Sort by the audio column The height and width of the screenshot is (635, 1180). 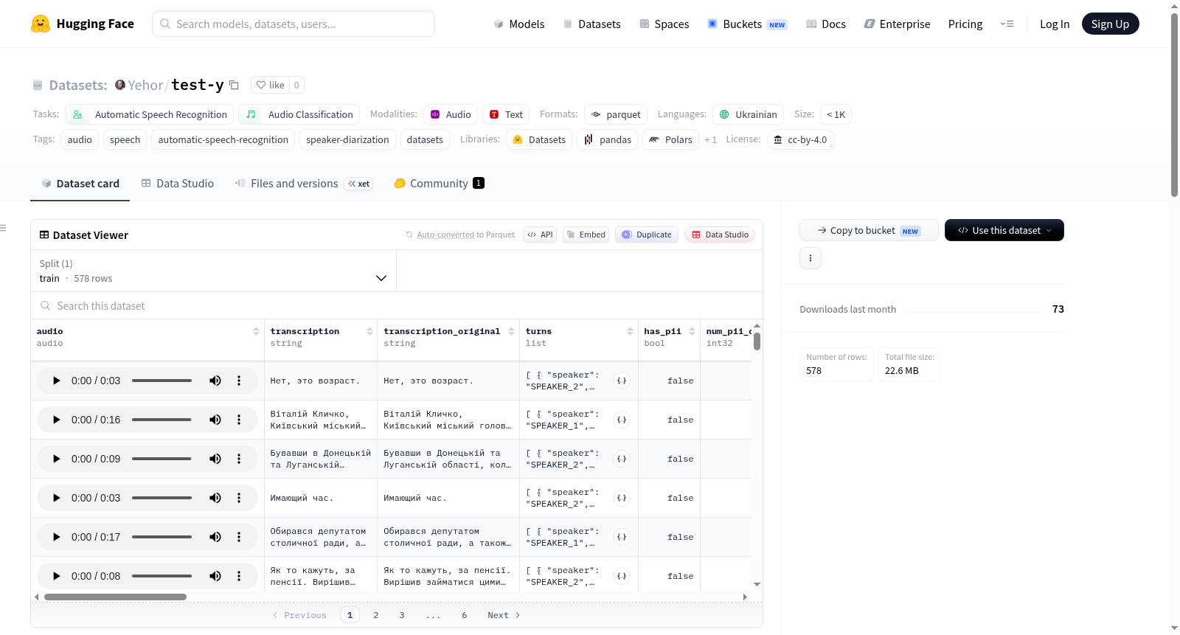pyautogui.click(x=256, y=331)
